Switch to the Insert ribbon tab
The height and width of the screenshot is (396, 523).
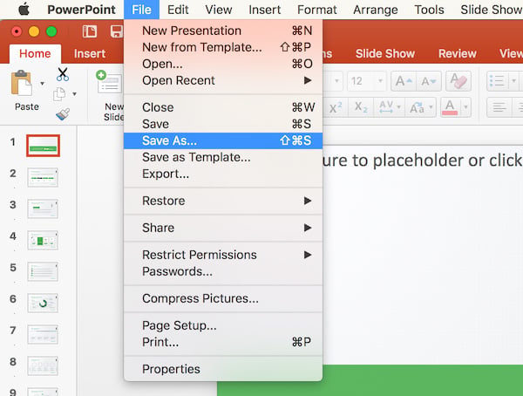tap(90, 54)
